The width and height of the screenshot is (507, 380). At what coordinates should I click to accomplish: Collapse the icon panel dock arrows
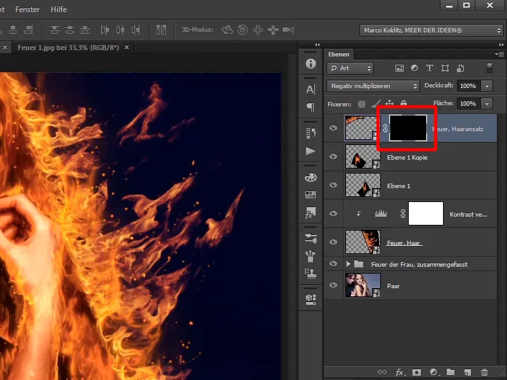pyautogui.click(x=318, y=44)
